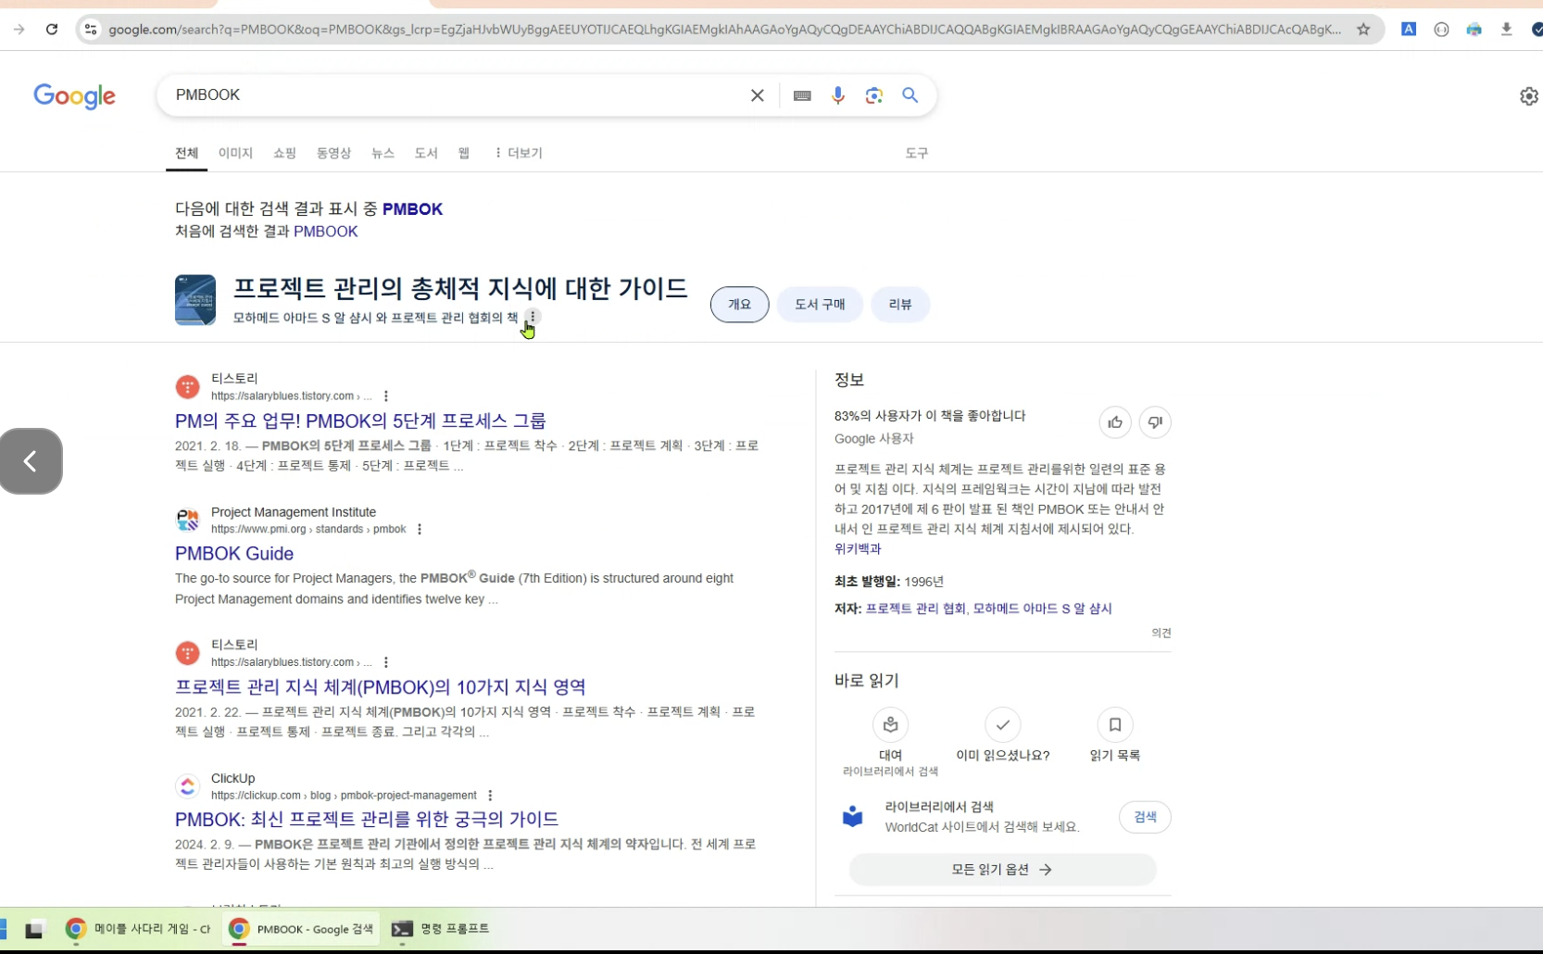Screen dimensions: 1543x954
Task: Open 명령 프롬프트 from the taskbar
Action: (x=441, y=928)
